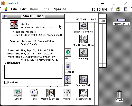Image resolution: width=132 pixels, height=106 pixels.
Task: Open the Edit menu
Action: click(23, 9)
